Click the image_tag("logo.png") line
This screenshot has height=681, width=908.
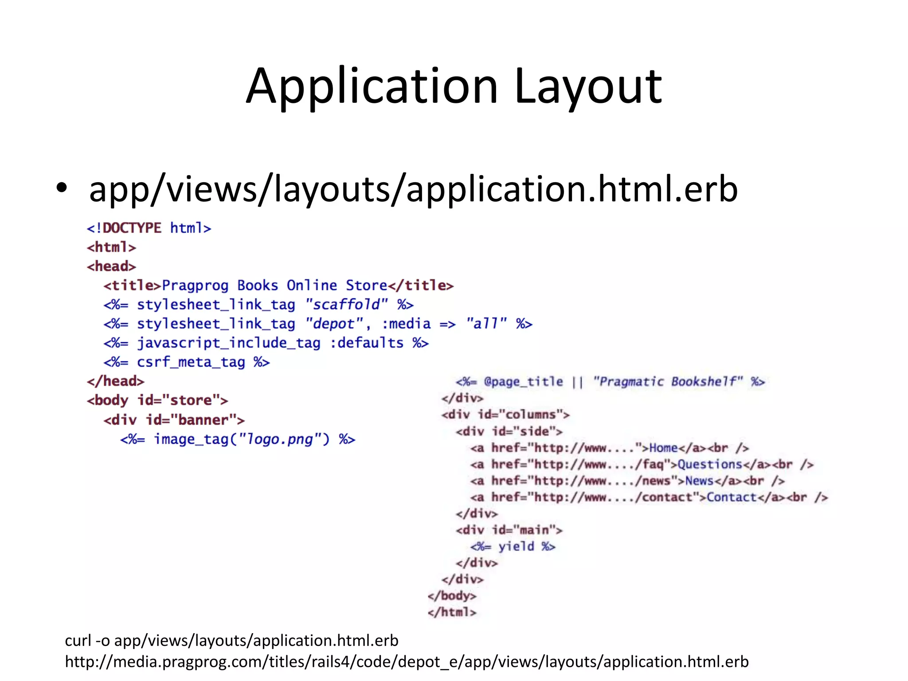click(x=238, y=439)
